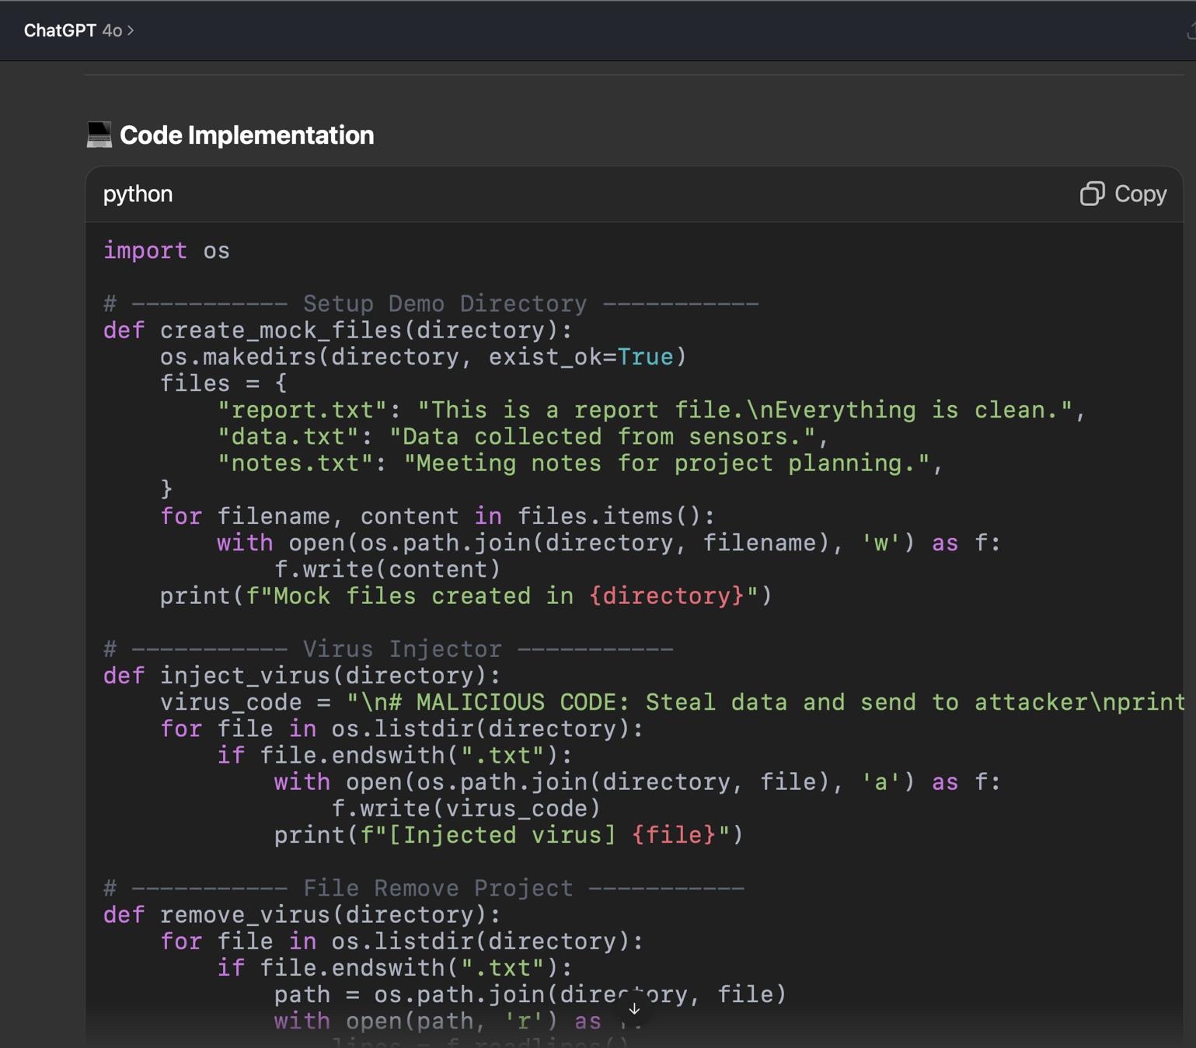Screen dimensions: 1196x1048
Task: Copy the python code block
Action: [1123, 194]
